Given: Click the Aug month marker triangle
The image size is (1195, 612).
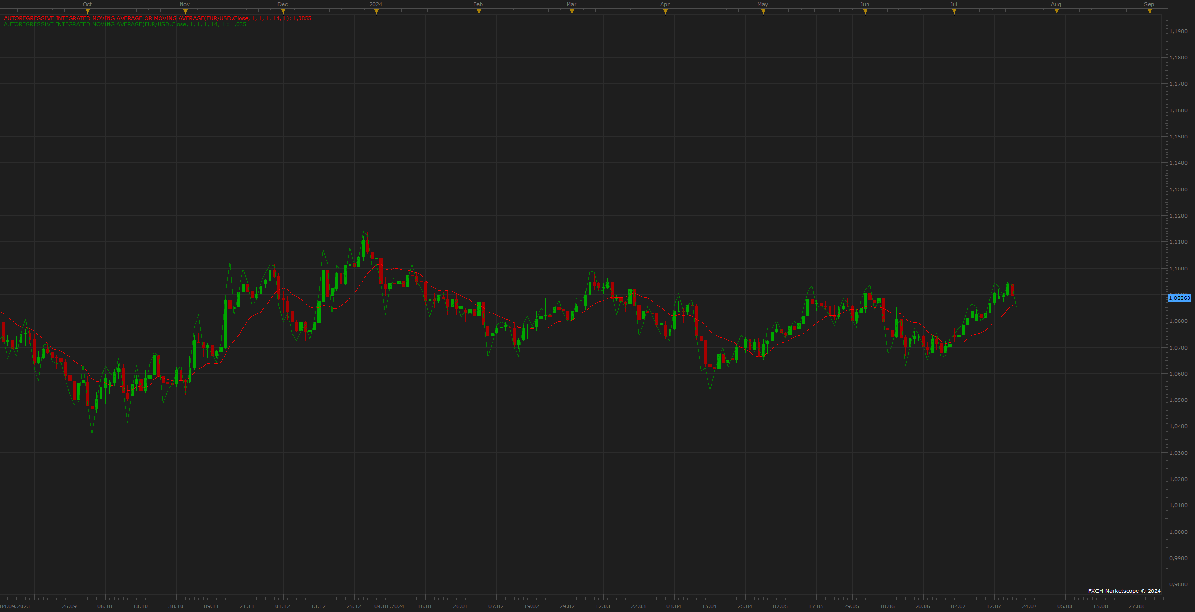Looking at the screenshot, I should [x=1057, y=11].
